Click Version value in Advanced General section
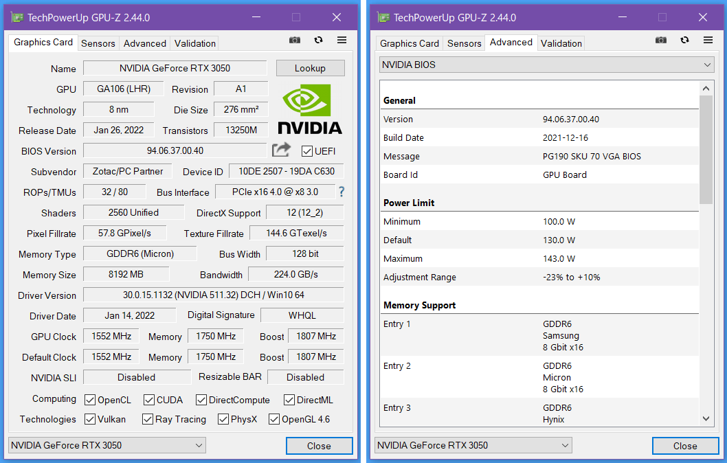The image size is (727, 463). [x=571, y=119]
